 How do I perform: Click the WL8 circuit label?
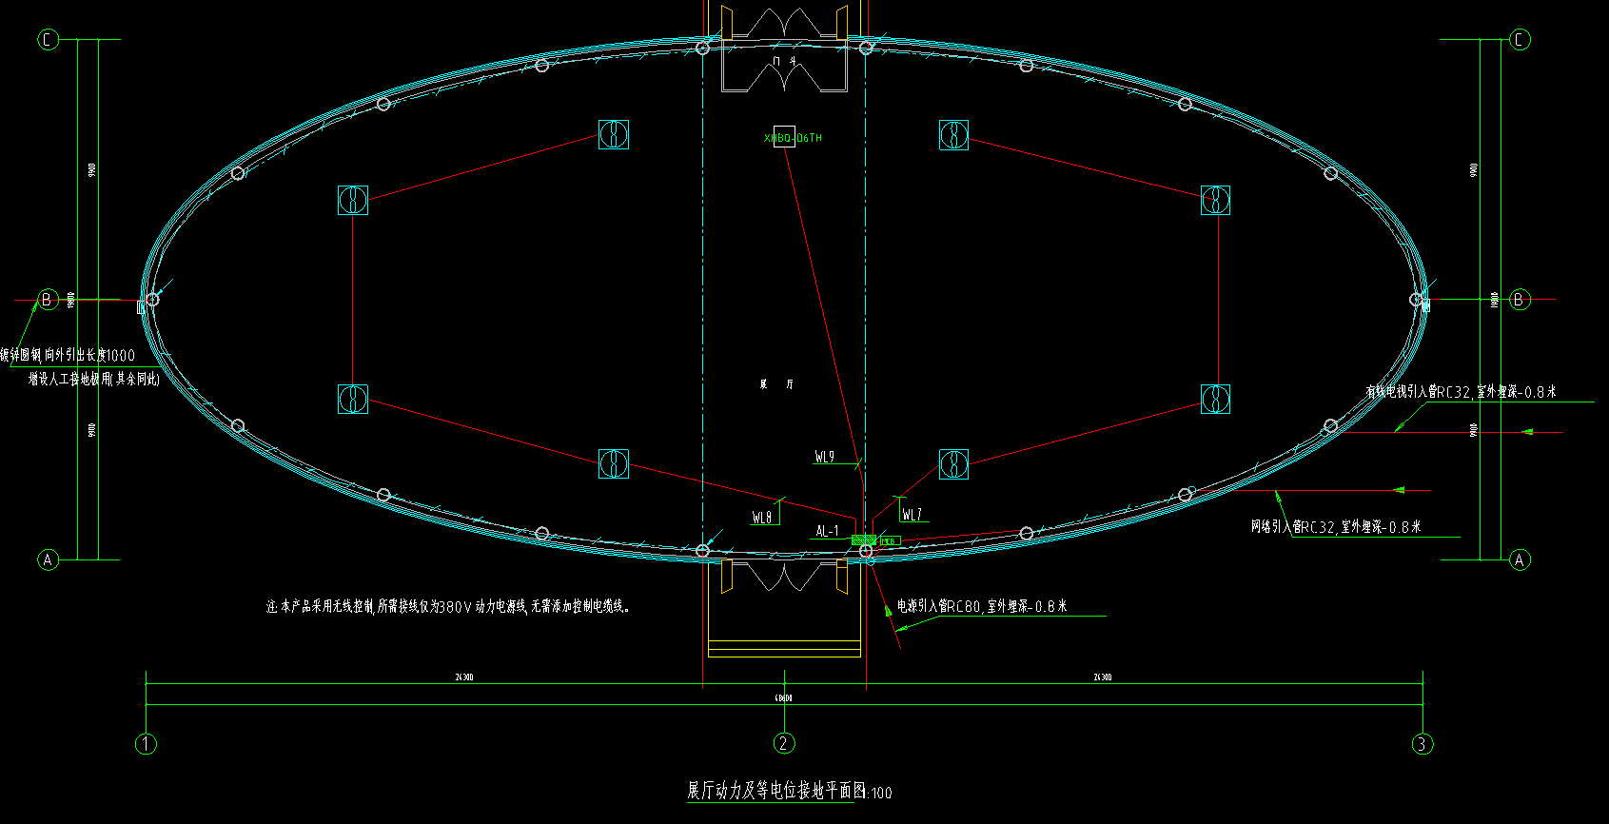(762, 518)
